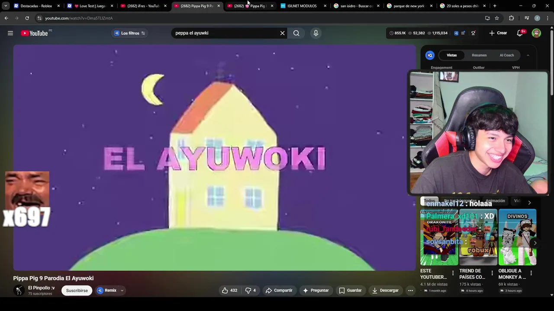Switch to Destacadas - Roblox browser tab
The width and height of the screenshot is (554, 311).
coord(36,6)
